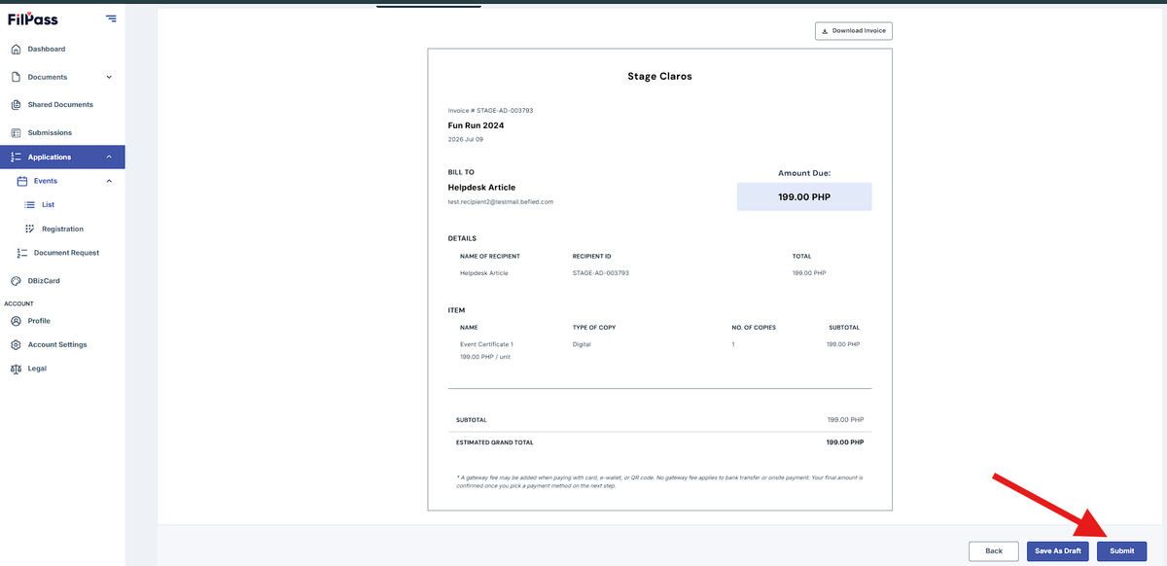The height and width of the screenshot is (566, 1167).
Task: Click the List menu icon
Action: click(29, 205)
